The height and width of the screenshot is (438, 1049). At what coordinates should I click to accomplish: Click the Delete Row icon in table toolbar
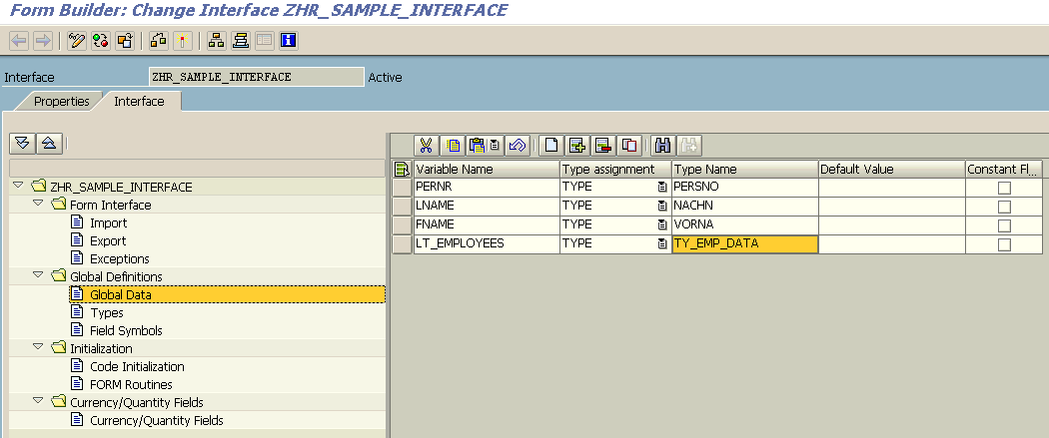pyautogui.click(x=602, y=146)
